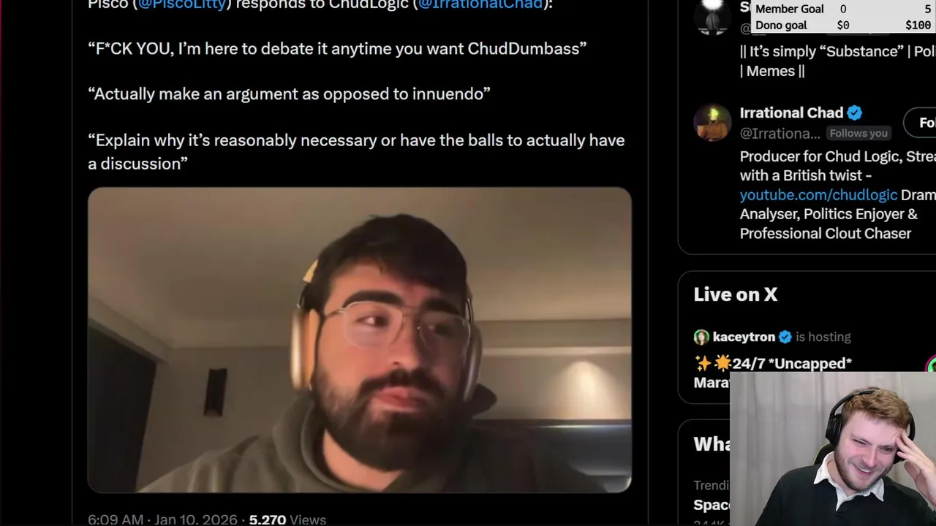The height and width of the screenshot is (526, 936).
Task: Click the truncated @Irrationa... handle
Action: [780, 133]
